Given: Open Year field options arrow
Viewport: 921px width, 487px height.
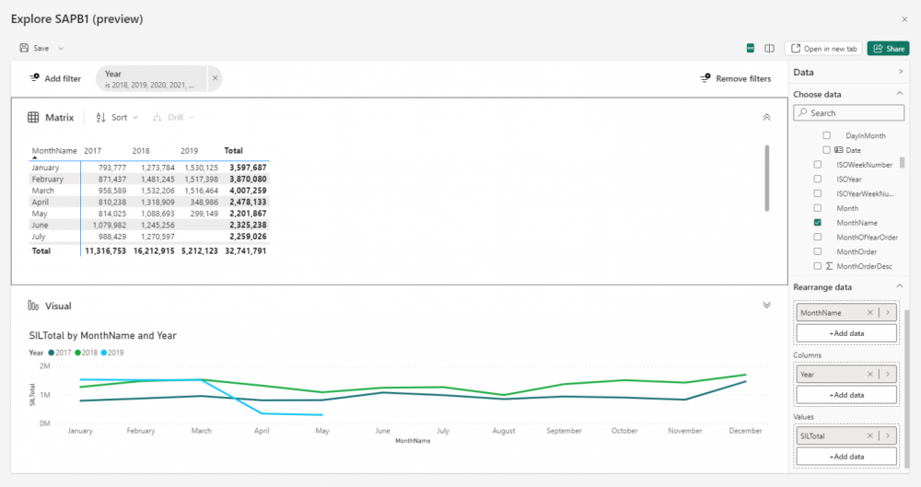Looking at the screenshot, I should tap(888, 374).
